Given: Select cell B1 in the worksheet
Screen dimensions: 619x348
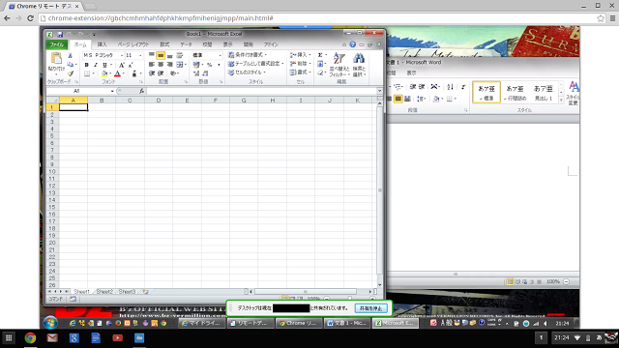Looking at the screenshot, I should coord(102,107).
